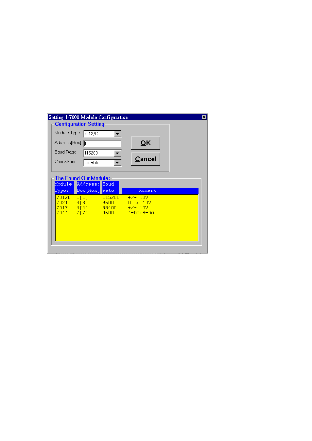Click the Remark column header
Viewport: 312px width, 441px height.
160,191
